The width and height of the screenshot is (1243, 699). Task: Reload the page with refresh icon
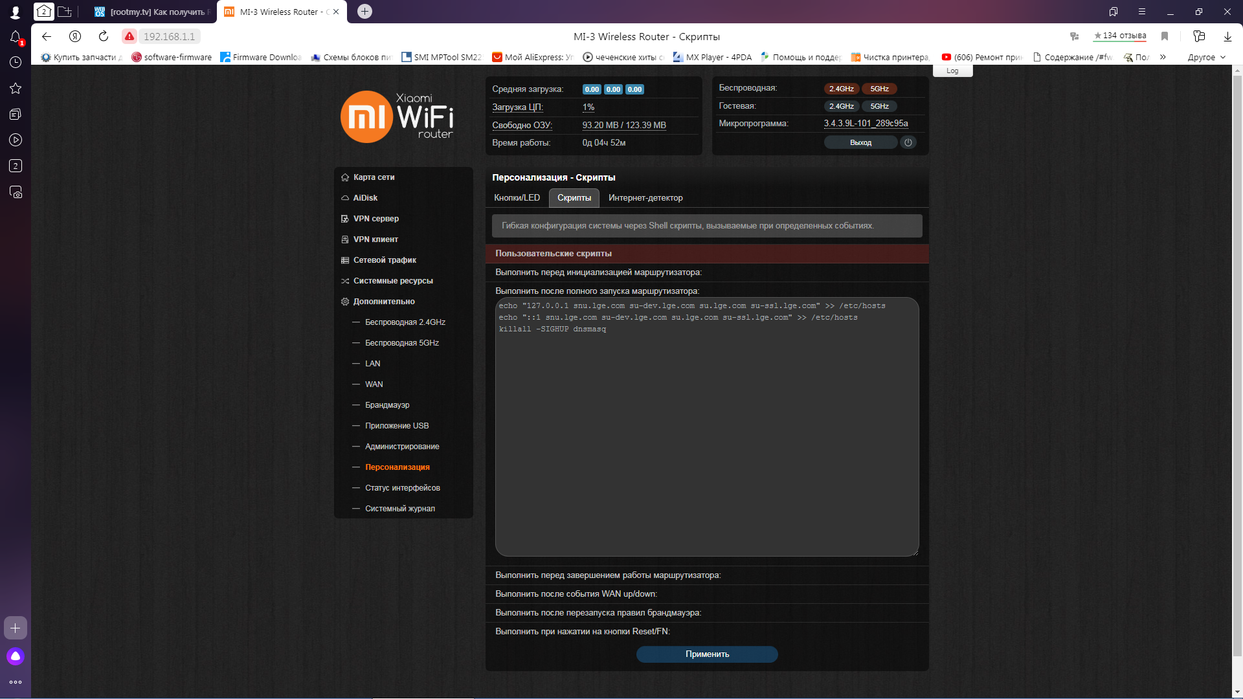point(104,36)
